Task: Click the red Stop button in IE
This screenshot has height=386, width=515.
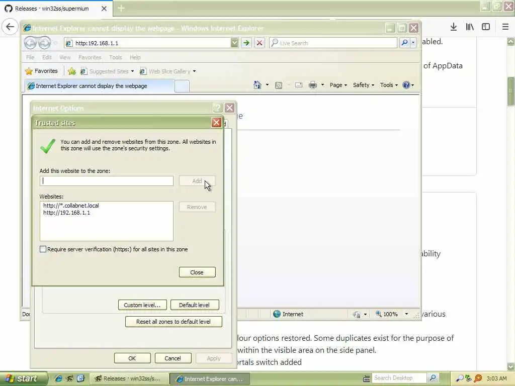Action: [x=260, y=43]
